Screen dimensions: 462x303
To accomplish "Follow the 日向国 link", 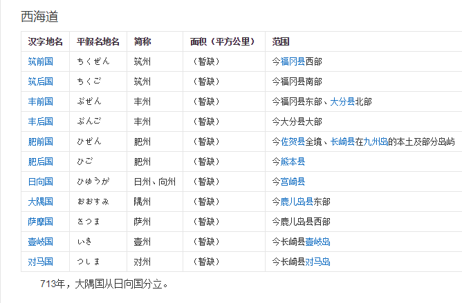I will [x=40, y=182].
